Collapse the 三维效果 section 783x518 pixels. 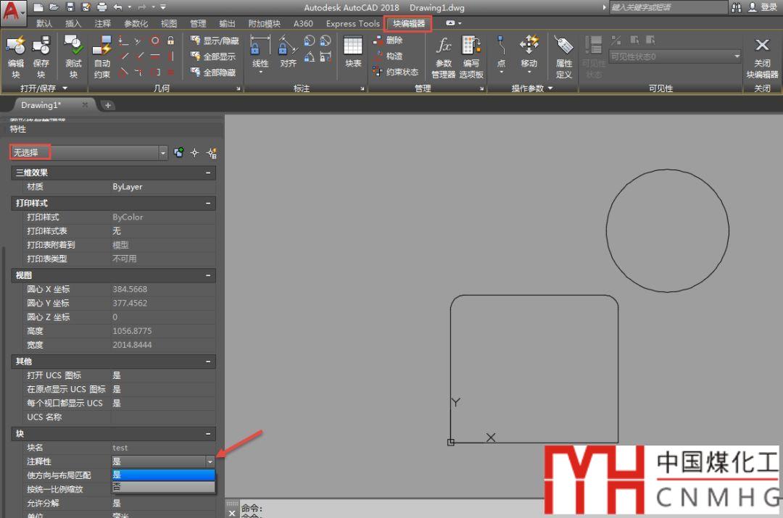pyautogui.click(x=209, y=173)
